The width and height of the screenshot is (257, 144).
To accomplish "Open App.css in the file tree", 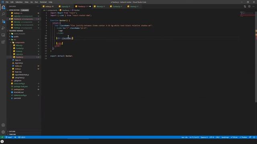I will (18, 60).
